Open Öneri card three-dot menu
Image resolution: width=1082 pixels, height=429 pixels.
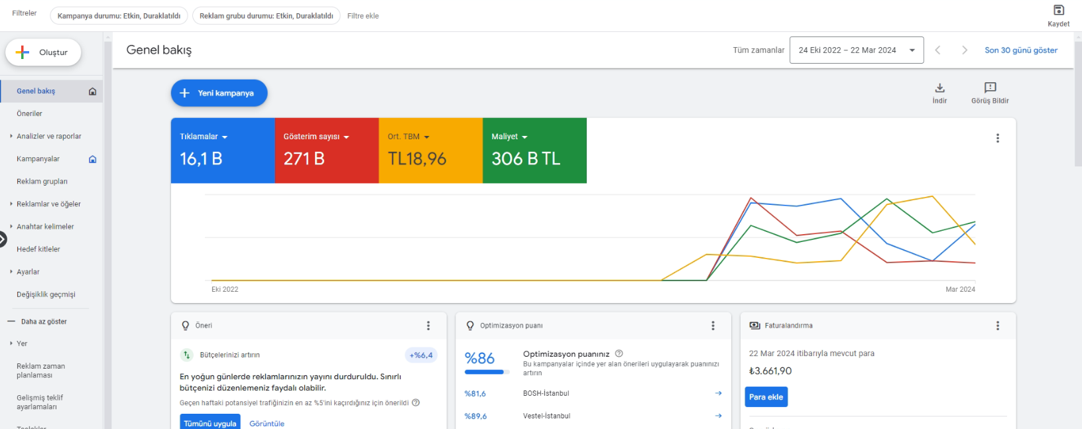click(428, 326)
